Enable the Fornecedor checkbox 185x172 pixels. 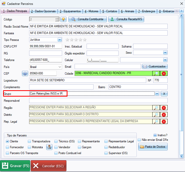[7, 147]
